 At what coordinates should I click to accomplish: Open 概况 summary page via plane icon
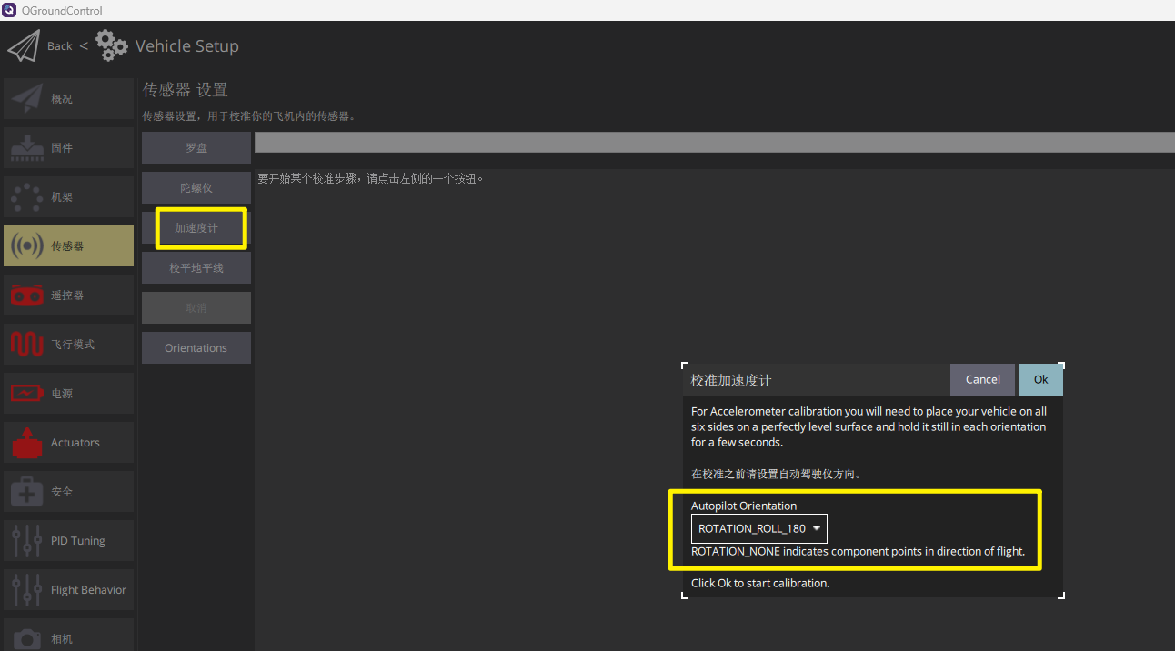(x=27, y=99)
